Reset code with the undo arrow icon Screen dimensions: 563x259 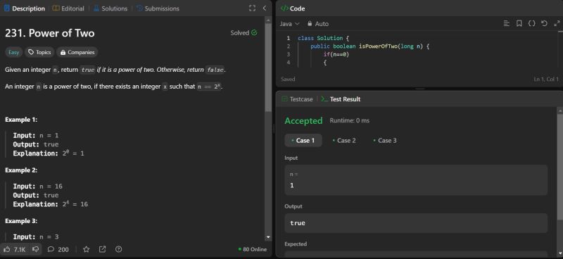click(x=544, y=23)
